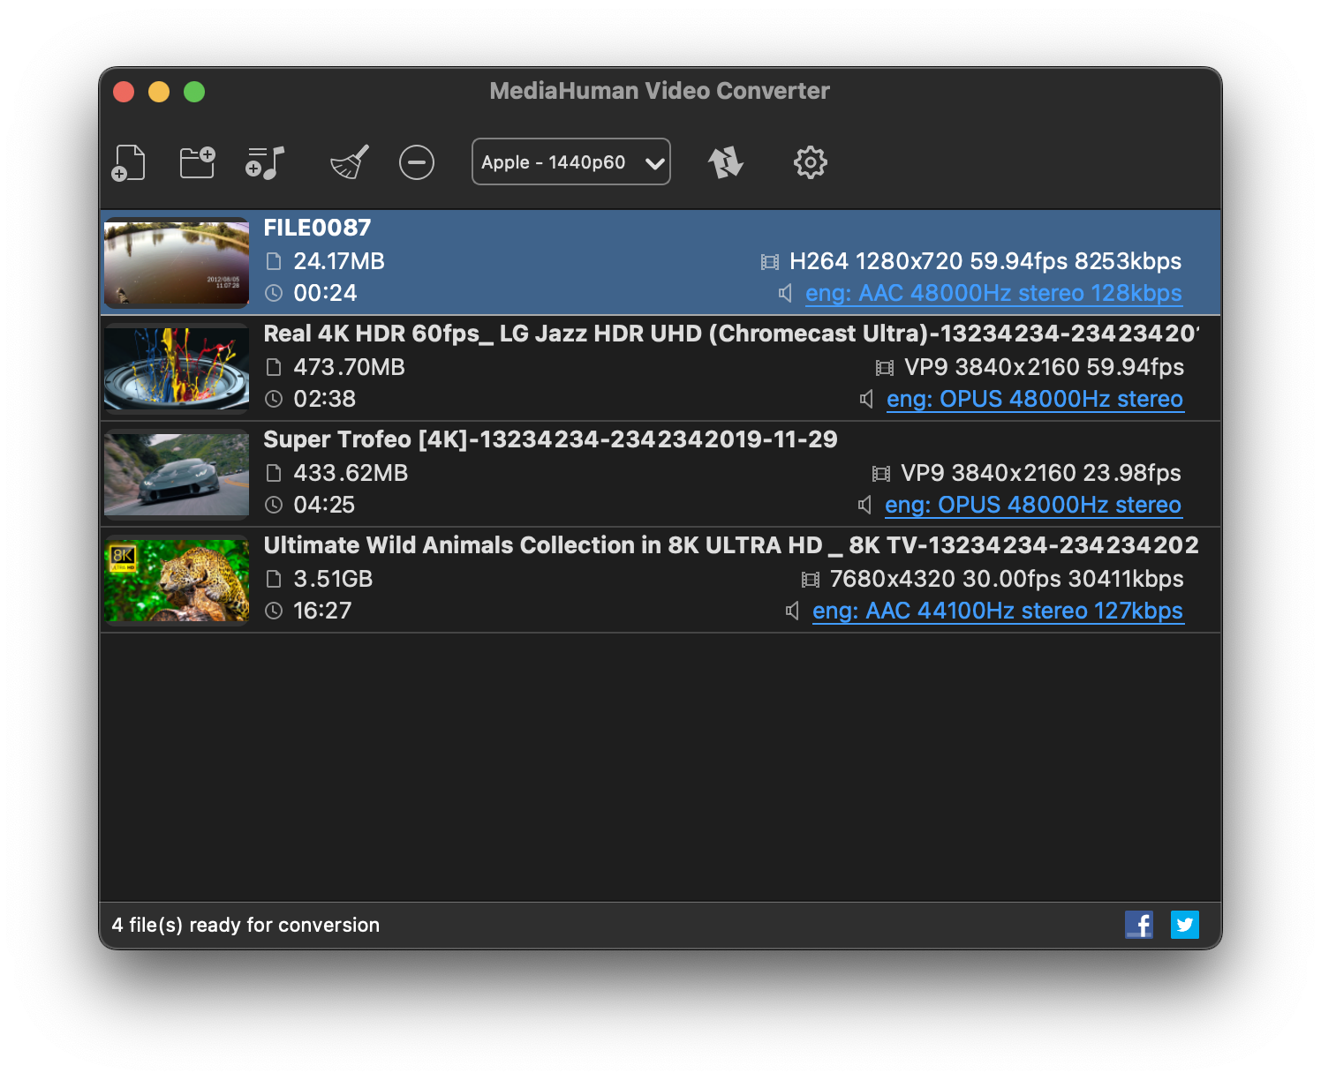This screenshot has width=1321, height=1080.
Task: Click the Facebook share icon
Action: coord(1140,925)
